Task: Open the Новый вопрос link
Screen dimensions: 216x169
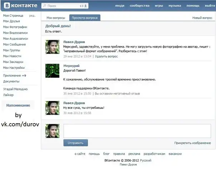Action: click(x=202, y=18)
